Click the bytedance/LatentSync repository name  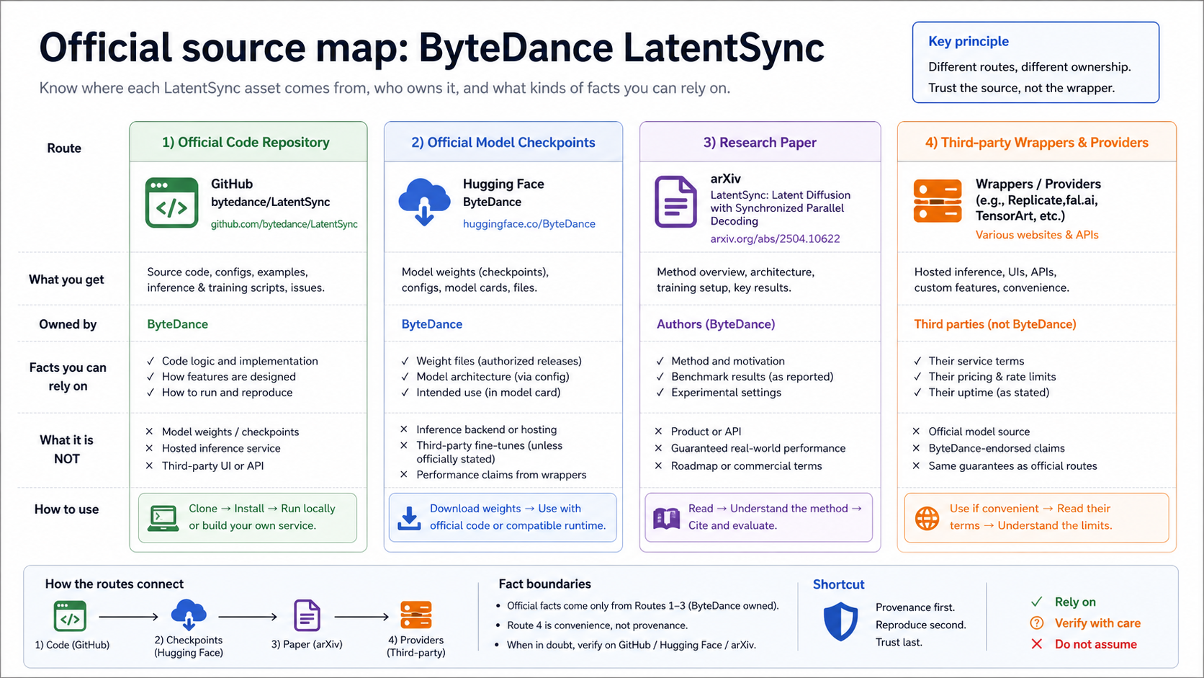(270, 202)
